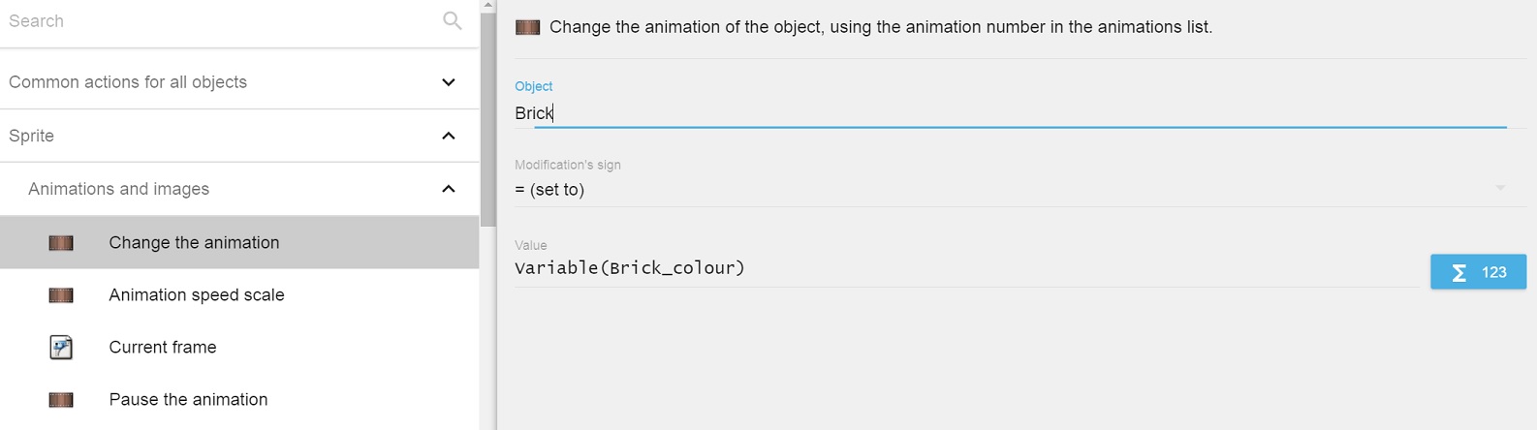
Task: Click the actions list scrollbar thumb
Action: click(488, 116)
